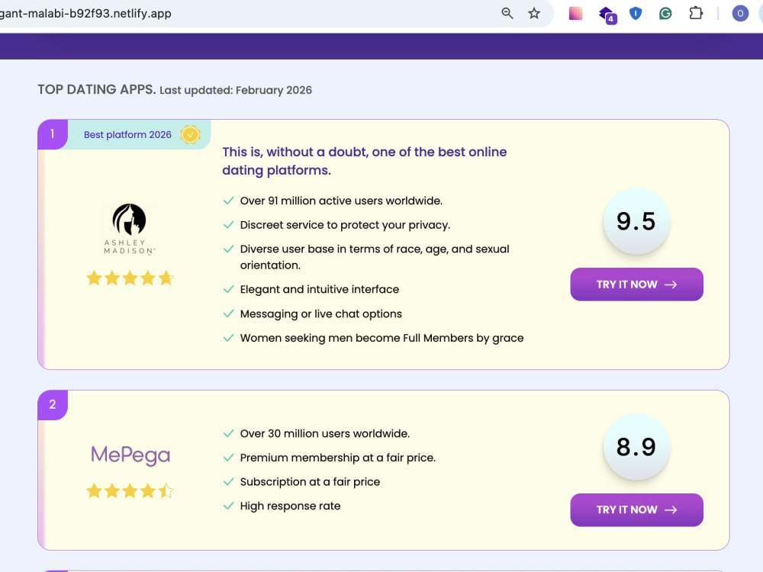Click the Best platform 2026 label
Image resolution: width=763 pixels, height=572 pixels.
pyautogui.click(x=127, y=135)
